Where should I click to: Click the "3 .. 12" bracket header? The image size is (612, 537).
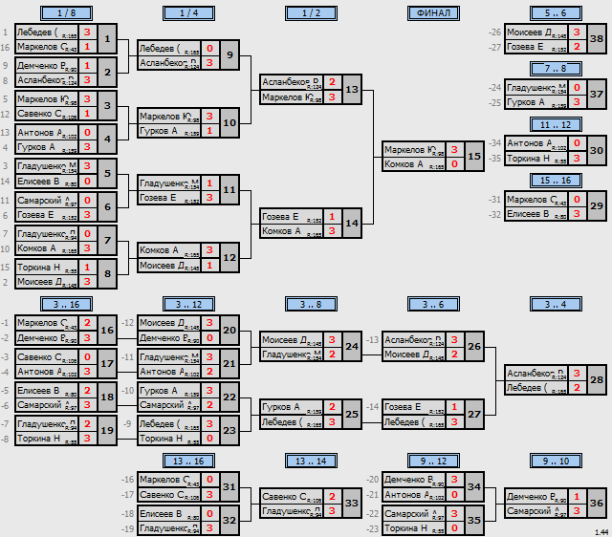189,304
